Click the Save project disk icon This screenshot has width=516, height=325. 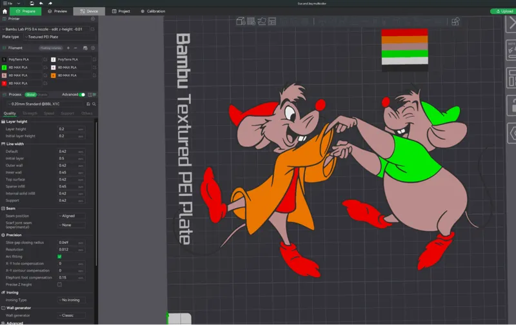32,3
